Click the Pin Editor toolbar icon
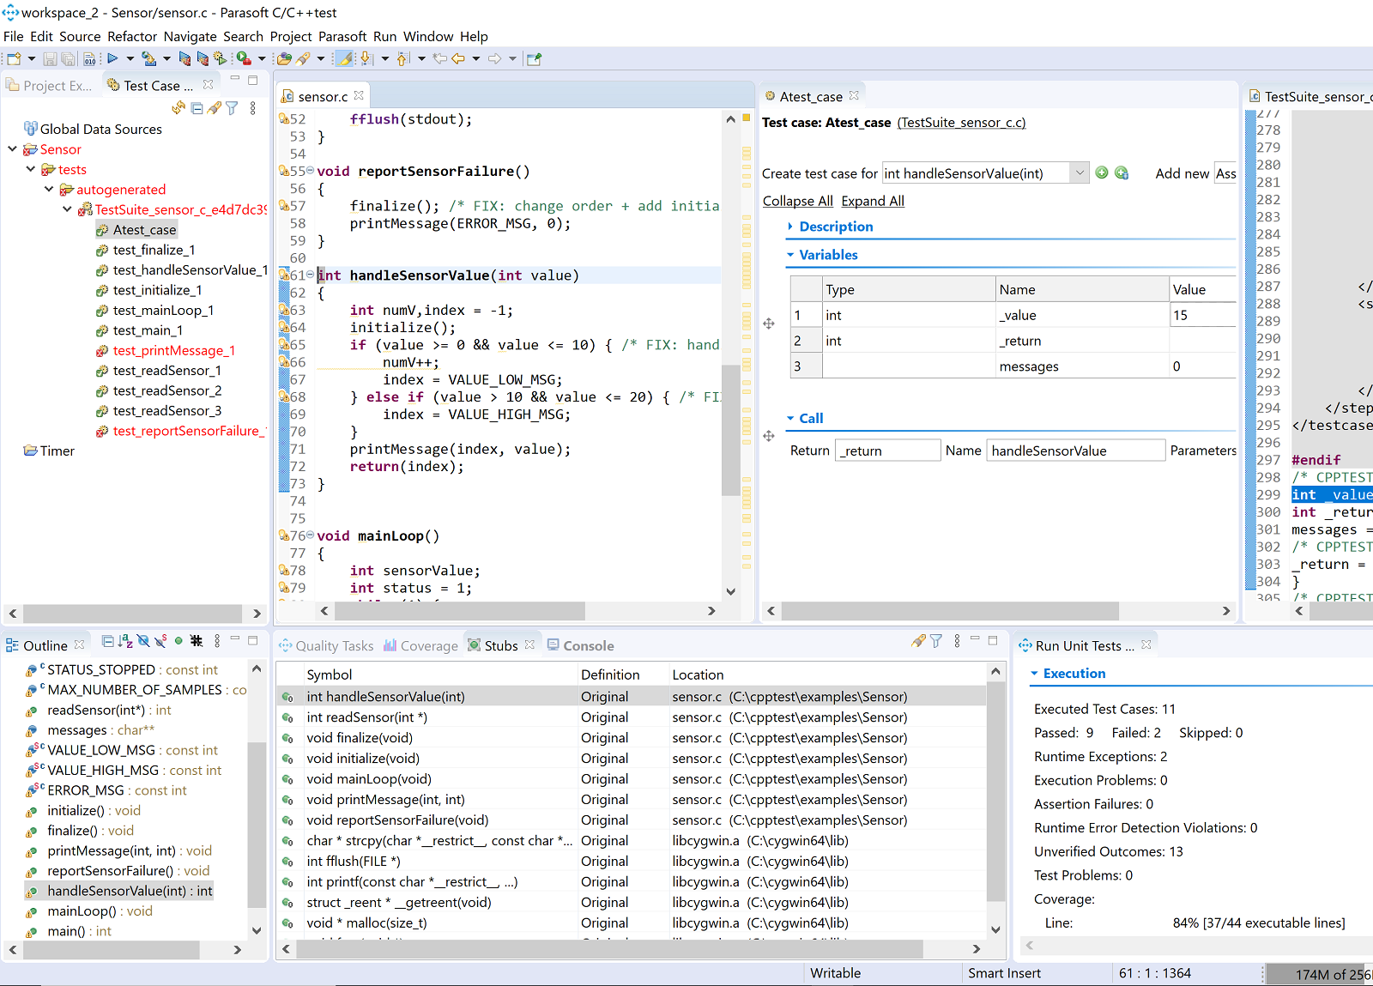The image size is (1373, 986). [x=534, y=59]
